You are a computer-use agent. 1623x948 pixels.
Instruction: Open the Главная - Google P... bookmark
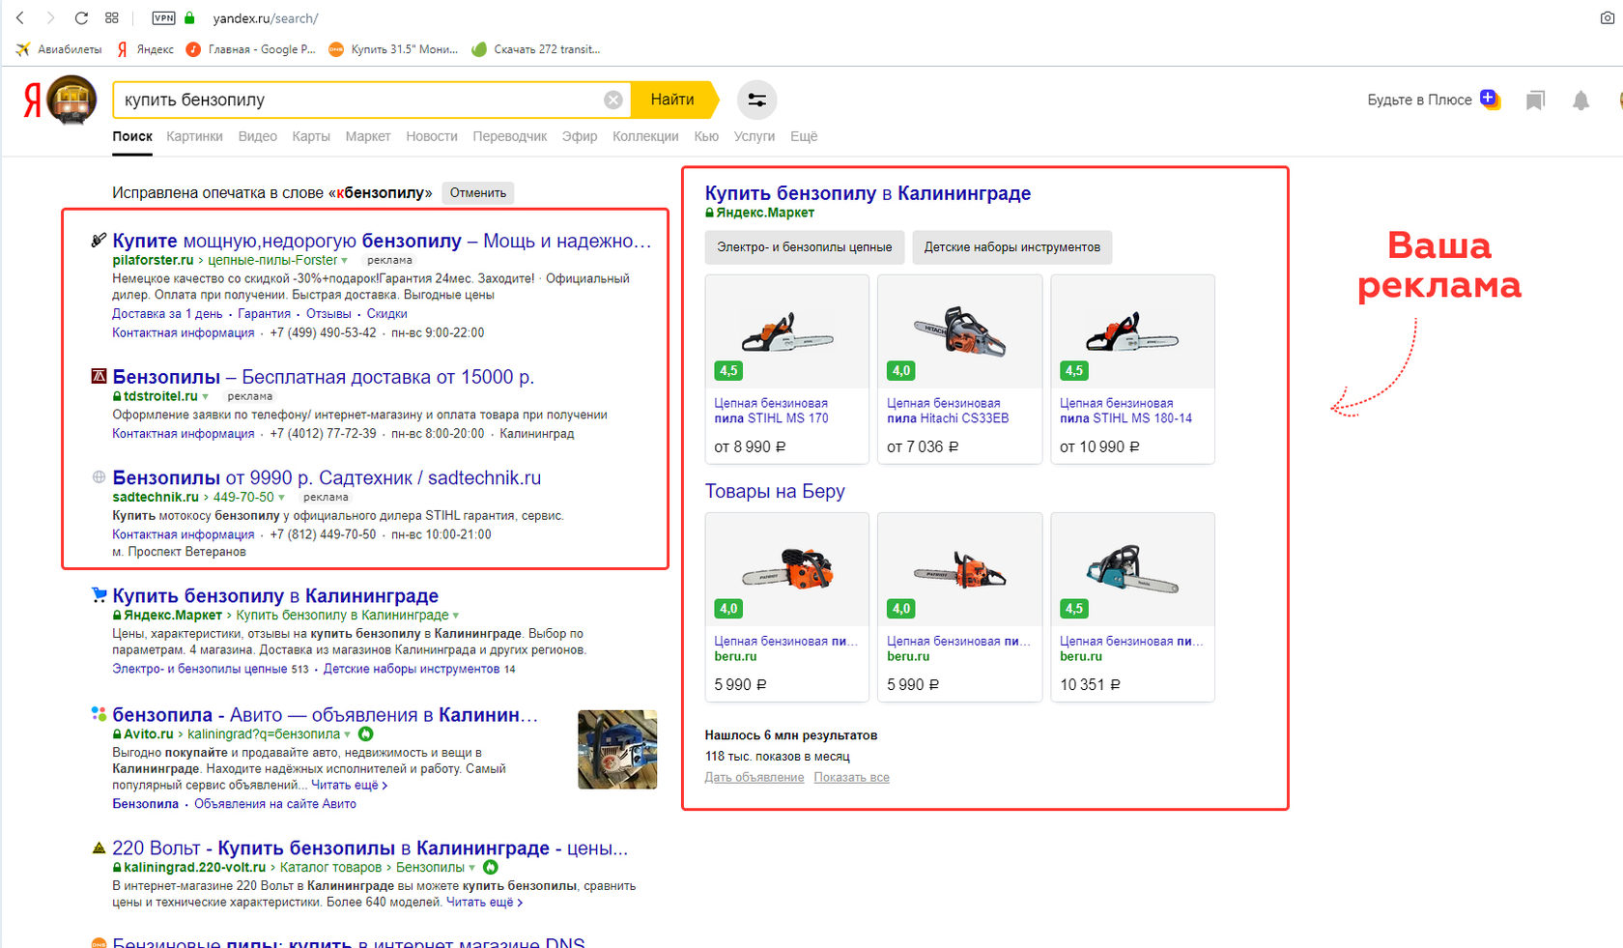[251, 49]
